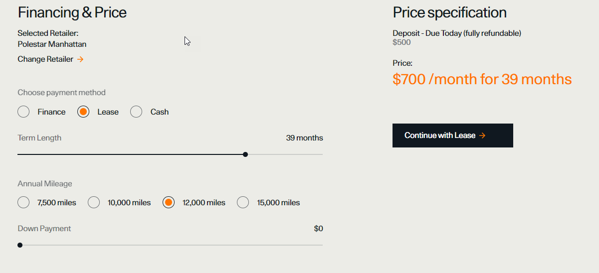This screenshot has width=599, height=273.
Task: Click the Term Length slider handle
Action: point(245,154)
